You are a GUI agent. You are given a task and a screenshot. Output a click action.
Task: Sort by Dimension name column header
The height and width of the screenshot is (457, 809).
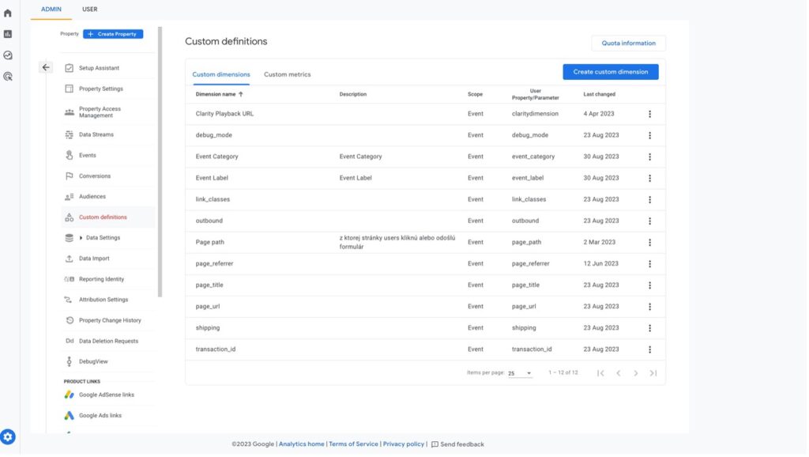(219, 94)
